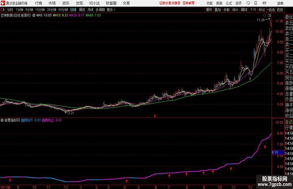Click the MA60: 7.03 indicator label
Screen dimensions: 293x189
(93, 16)
